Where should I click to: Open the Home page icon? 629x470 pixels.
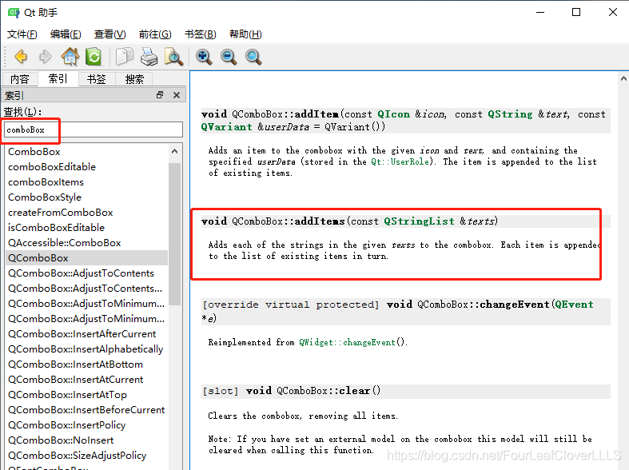pos(70,57)
